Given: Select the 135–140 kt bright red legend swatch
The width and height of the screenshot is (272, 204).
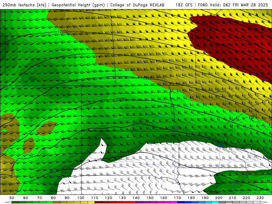Looking at the screenshot, I should point(133,202).
